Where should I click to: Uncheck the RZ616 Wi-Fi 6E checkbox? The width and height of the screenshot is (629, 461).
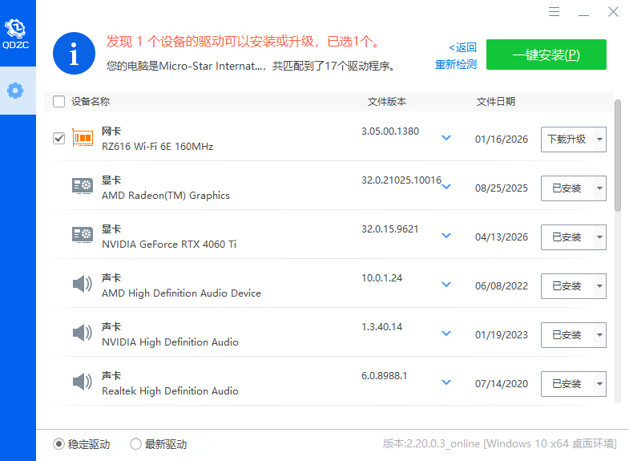59,139
